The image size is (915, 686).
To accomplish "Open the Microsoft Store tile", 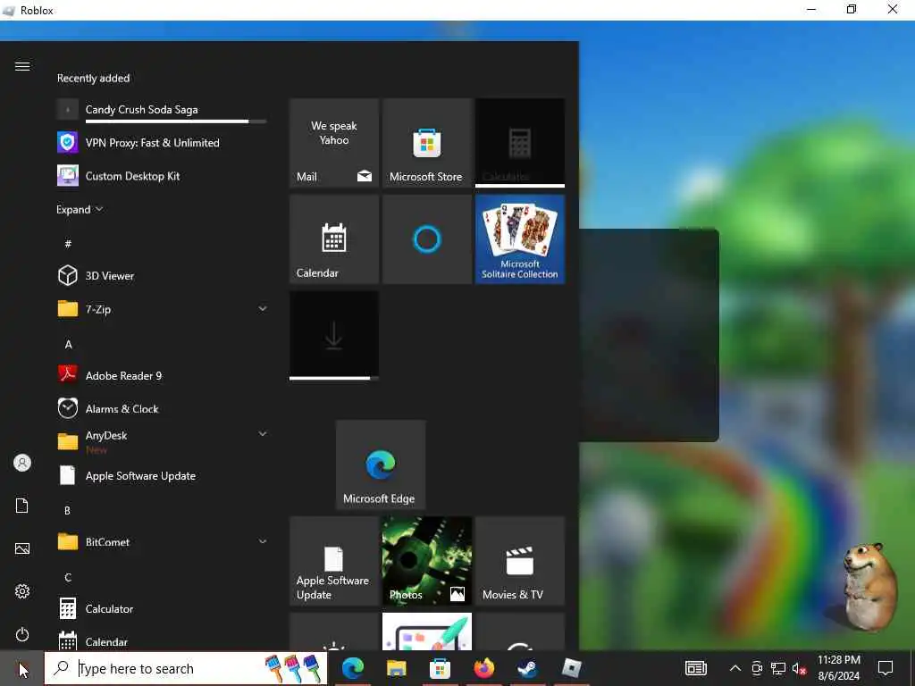I will tap(426, 143).
